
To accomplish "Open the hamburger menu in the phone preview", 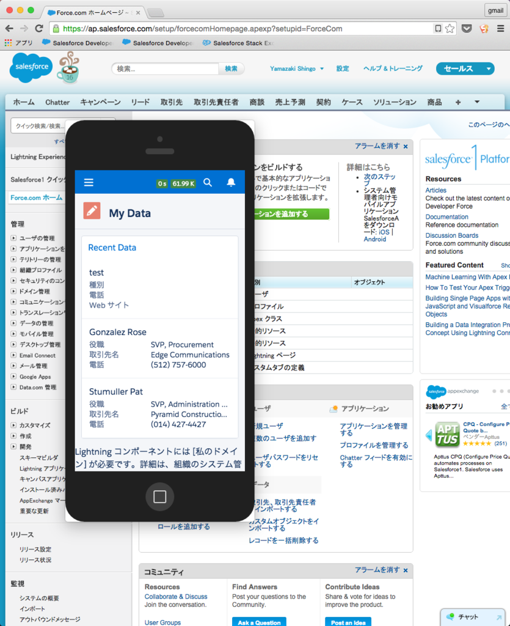I will (x=89, y=182).
